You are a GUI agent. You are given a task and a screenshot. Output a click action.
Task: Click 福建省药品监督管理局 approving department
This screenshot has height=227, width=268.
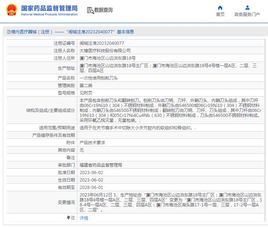(101, 165)
